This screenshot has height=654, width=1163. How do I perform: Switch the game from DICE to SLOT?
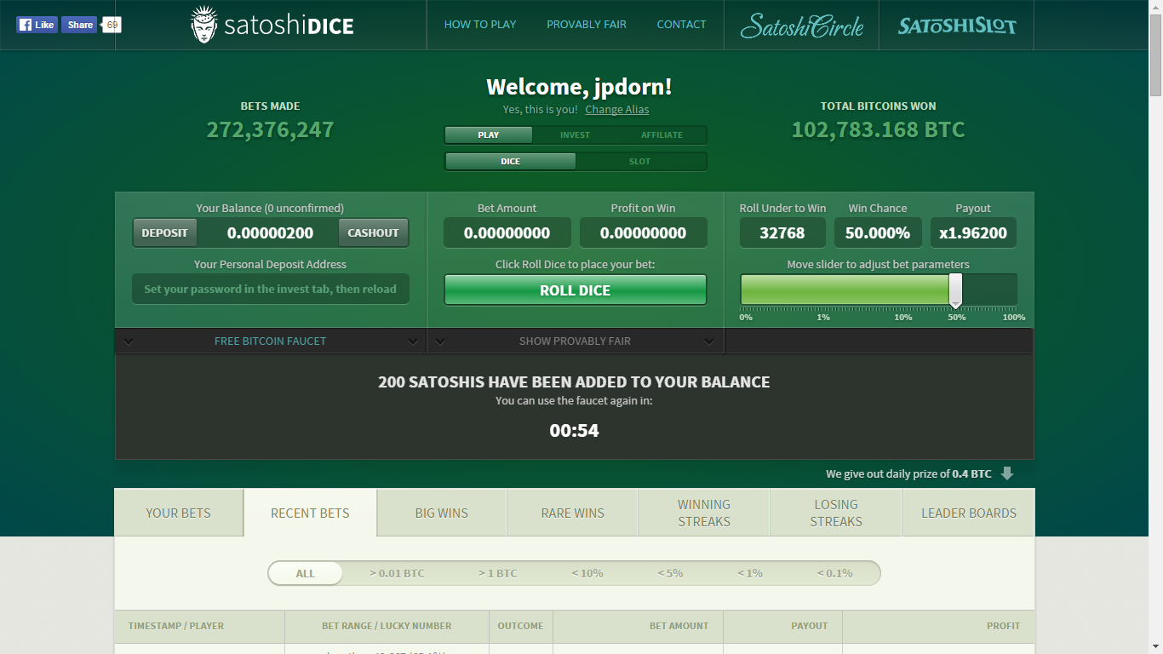[x=639, y=161]
